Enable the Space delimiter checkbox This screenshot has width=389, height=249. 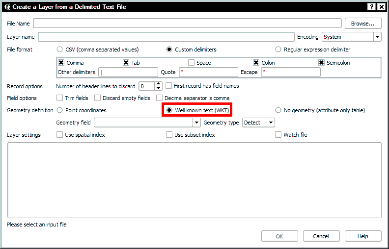(x=192, y=63)
